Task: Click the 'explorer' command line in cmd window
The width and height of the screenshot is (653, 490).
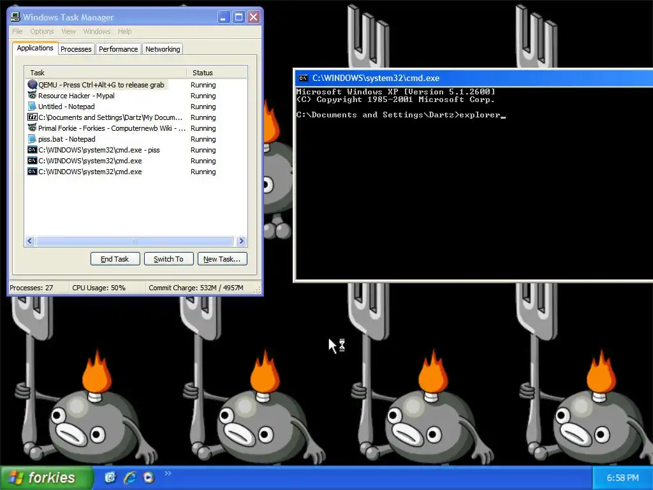Action: point(399,115)
